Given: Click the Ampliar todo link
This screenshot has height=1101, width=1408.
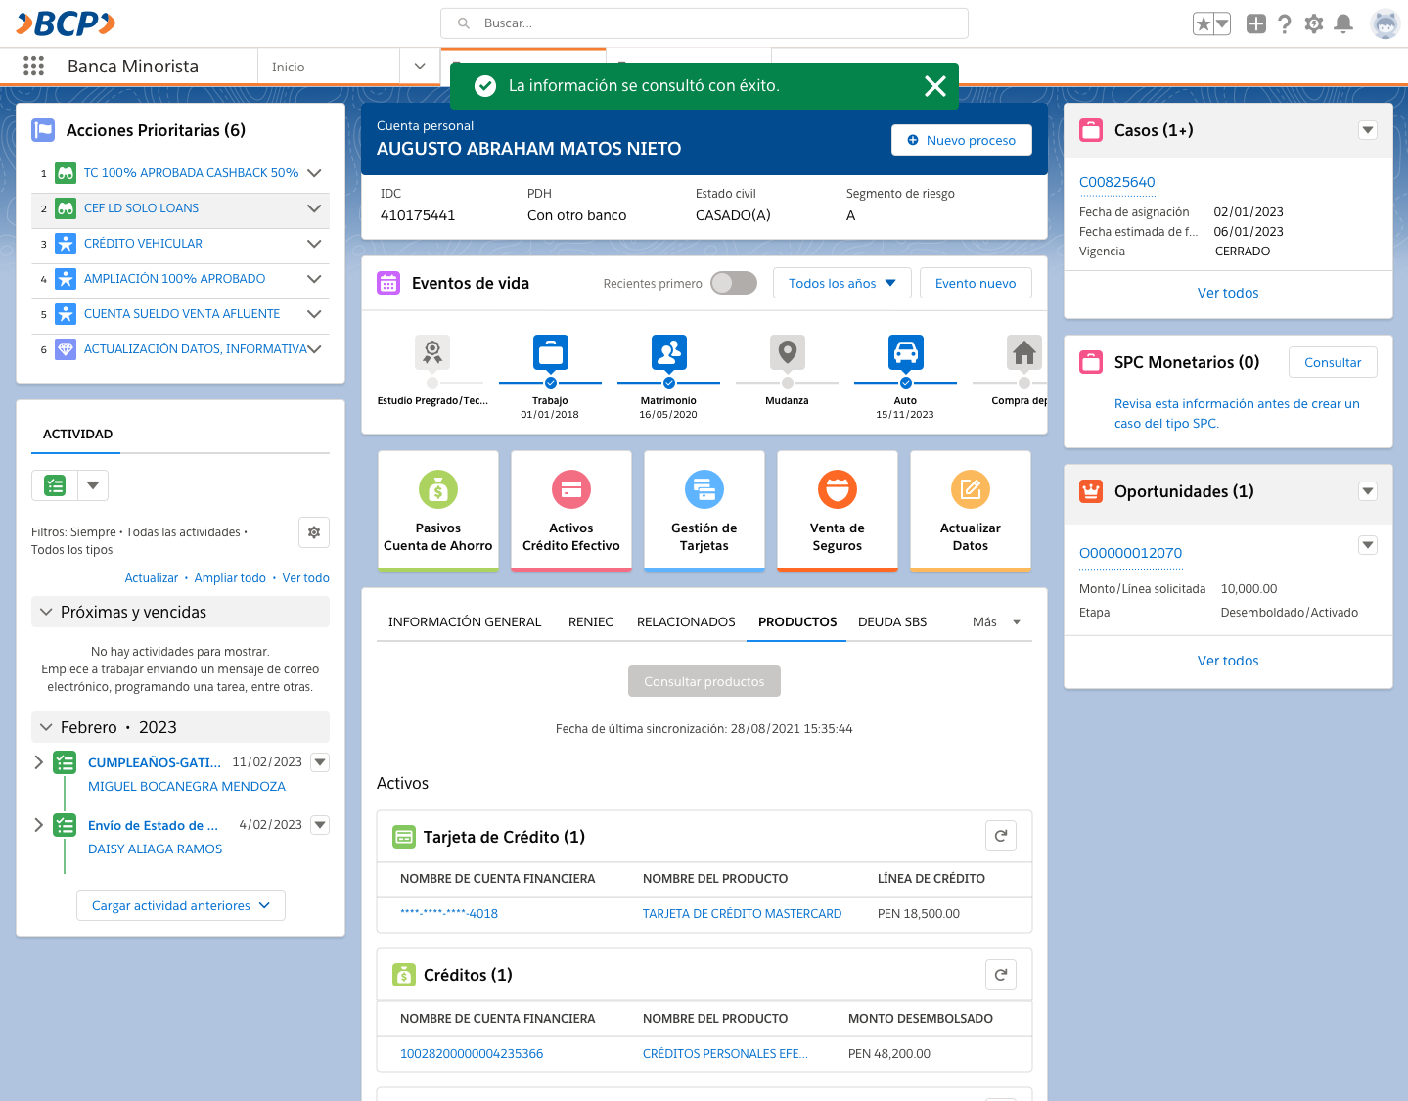Looking at the screenshot, I should pos(230,578).
